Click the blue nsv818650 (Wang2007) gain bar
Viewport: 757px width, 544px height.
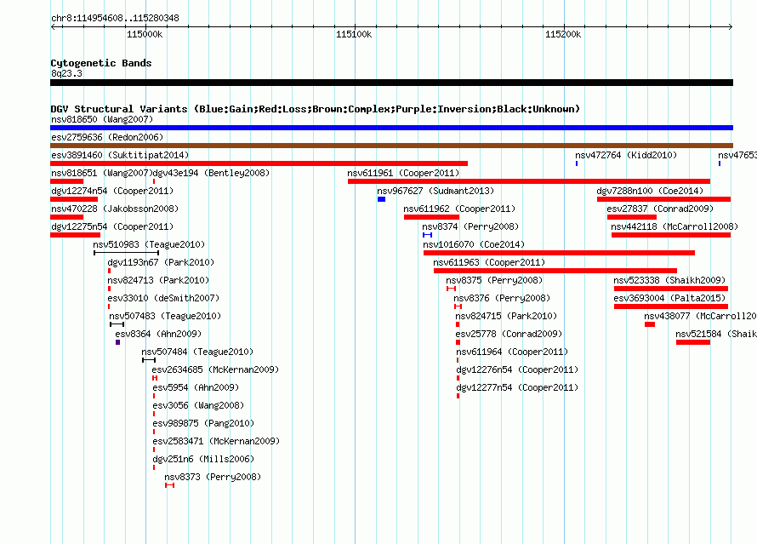click(391, 128)
